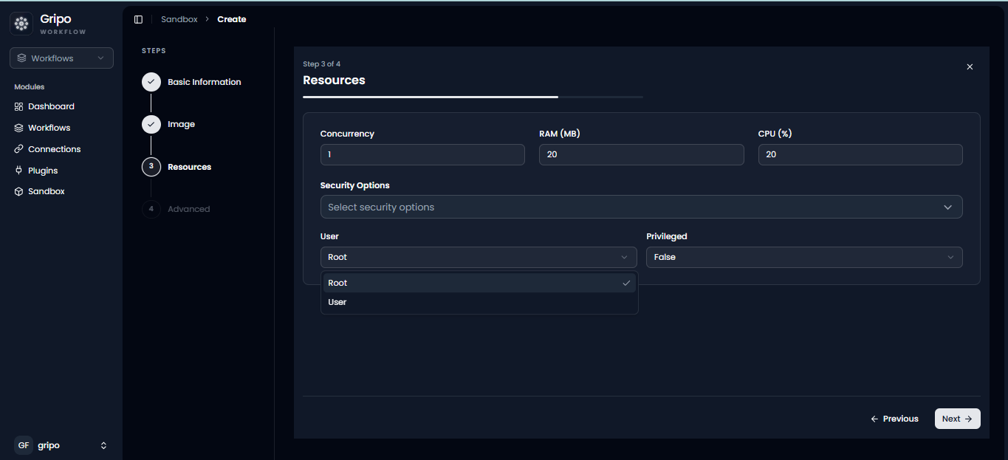The image size is (1008, 460).
Task: Click the 'Step 3 of 4' text
Action: (322, 64)
